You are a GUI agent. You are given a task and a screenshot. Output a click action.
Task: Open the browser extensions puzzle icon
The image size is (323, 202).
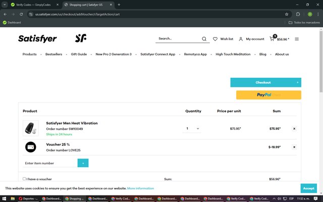tap(298, 14)
